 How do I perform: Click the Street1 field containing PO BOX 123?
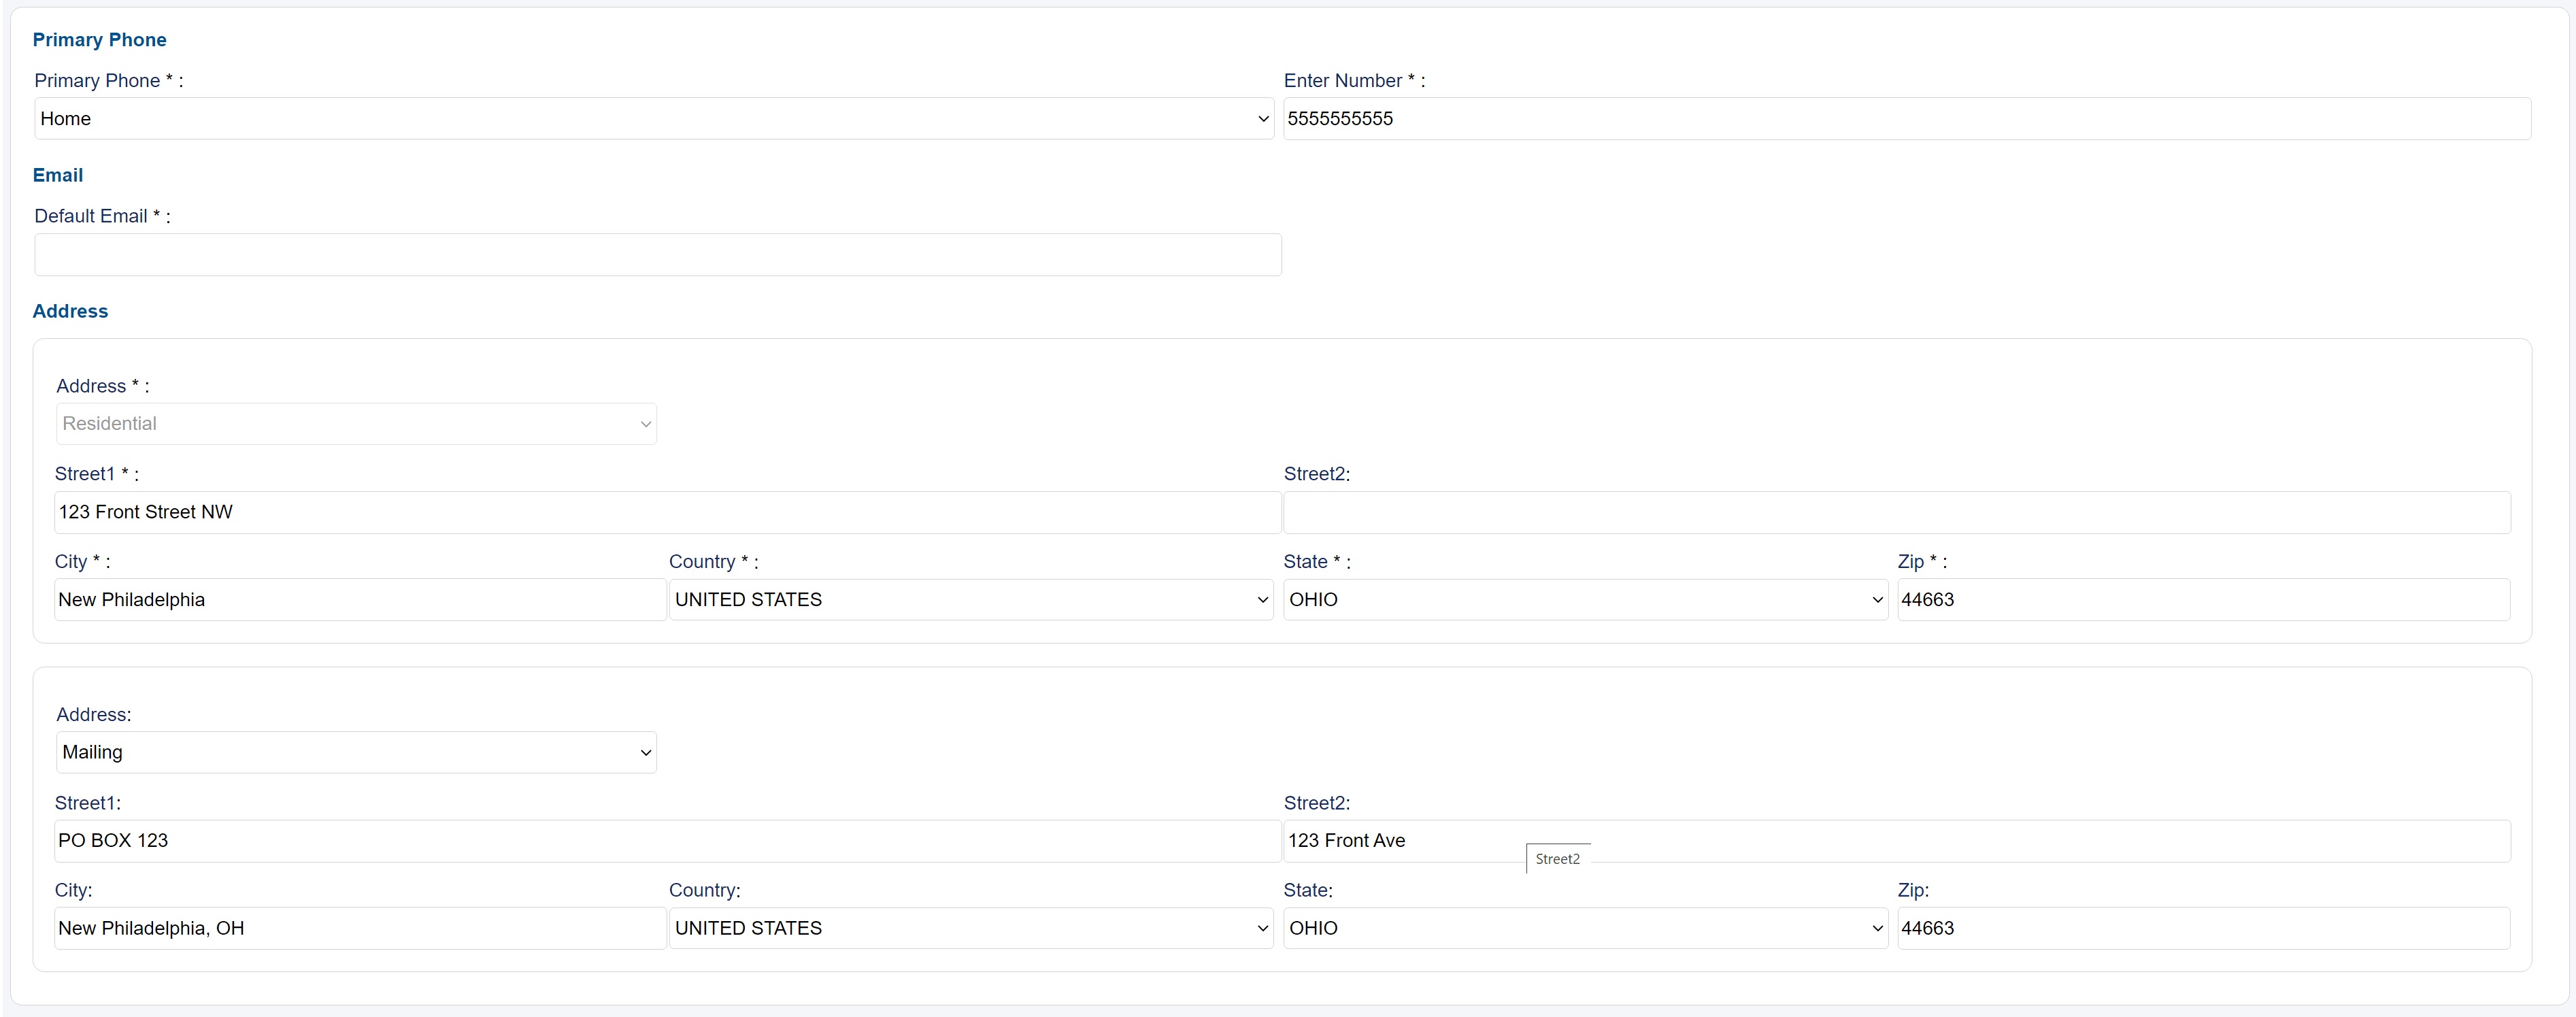[668, 841]
